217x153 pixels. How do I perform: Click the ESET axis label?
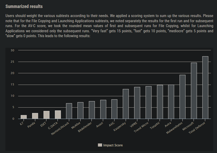[x=43, y=124]
